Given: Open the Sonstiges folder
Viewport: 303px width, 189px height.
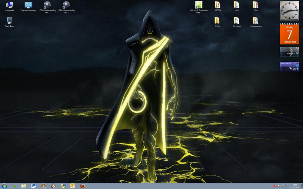Looking at the screenshot, I should pyautogui.click(x=237, y=21).
